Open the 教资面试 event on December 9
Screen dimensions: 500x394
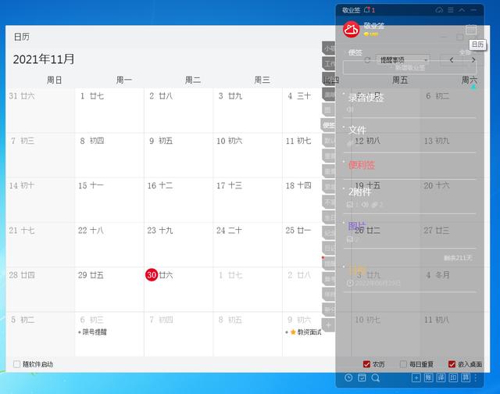tap(304, 332)
